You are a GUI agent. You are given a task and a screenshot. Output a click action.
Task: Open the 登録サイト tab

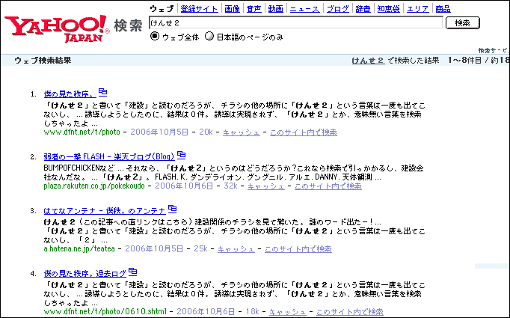200,9
